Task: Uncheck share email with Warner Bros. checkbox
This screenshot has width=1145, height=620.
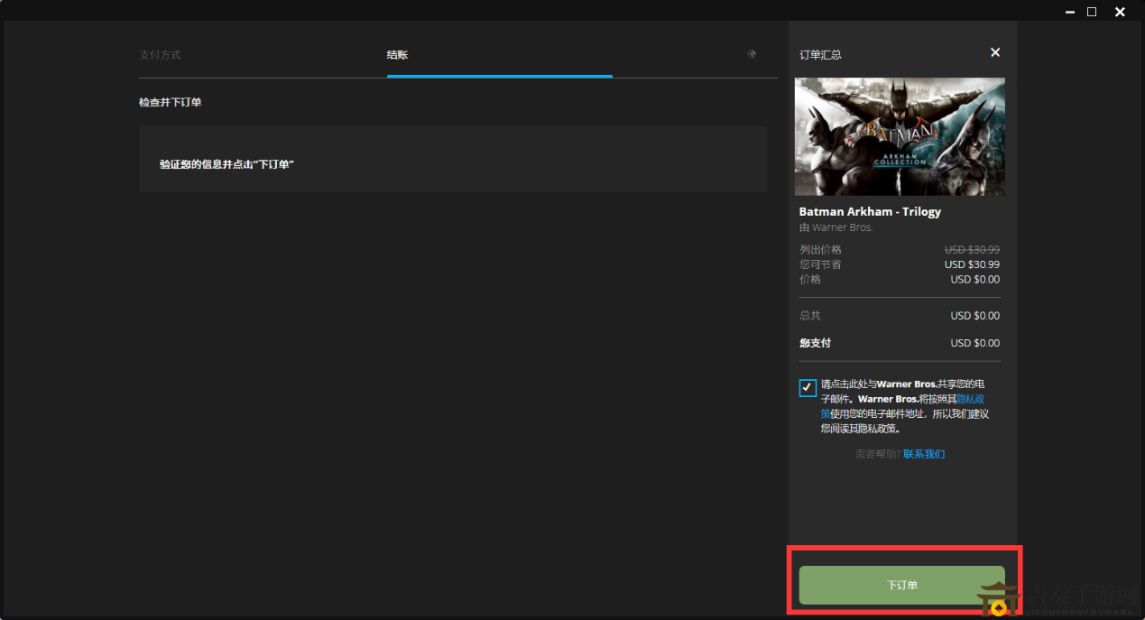Action: [808, 387]
